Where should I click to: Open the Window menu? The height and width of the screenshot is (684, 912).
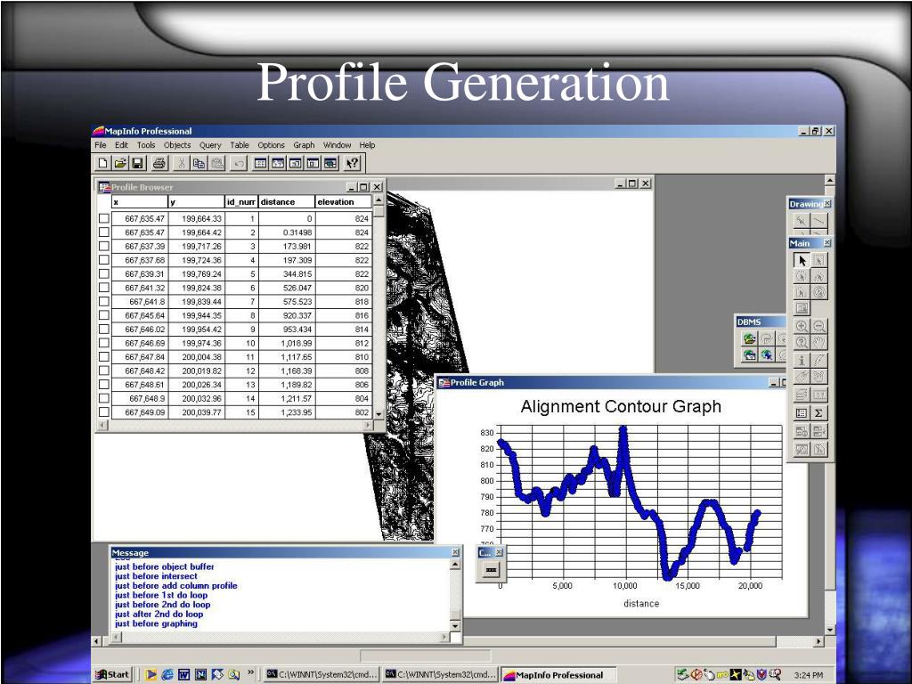pyautogui.click(x=337, y=145)
